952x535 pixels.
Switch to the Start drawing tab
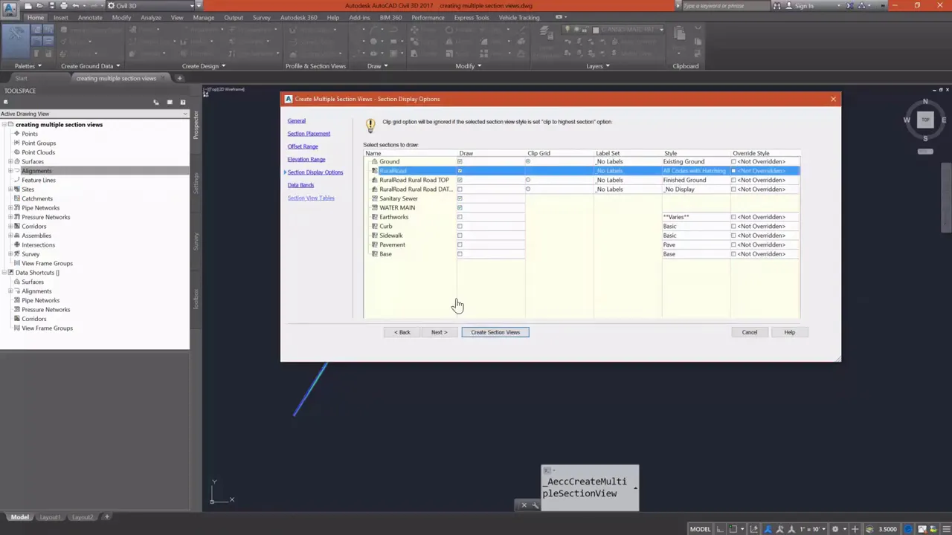coord(22,78)
